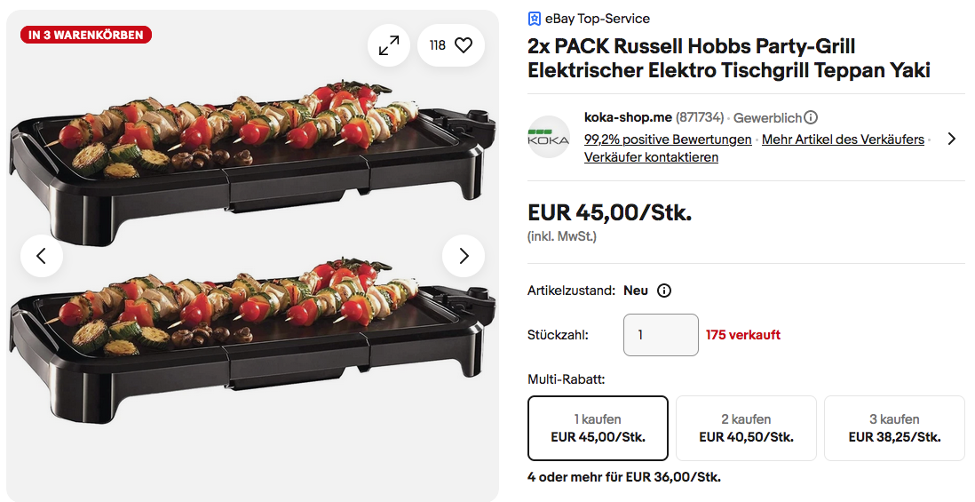
Task: Select the 2 kaufen discount option
Action: pyautogui.click(x=746, y=428)
